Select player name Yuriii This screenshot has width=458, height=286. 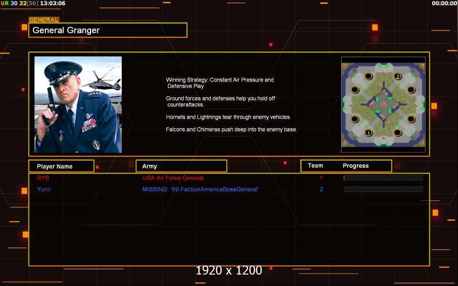click(43, 189)
